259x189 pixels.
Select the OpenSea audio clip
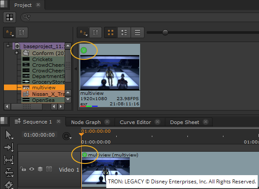(x=43, y=100)
